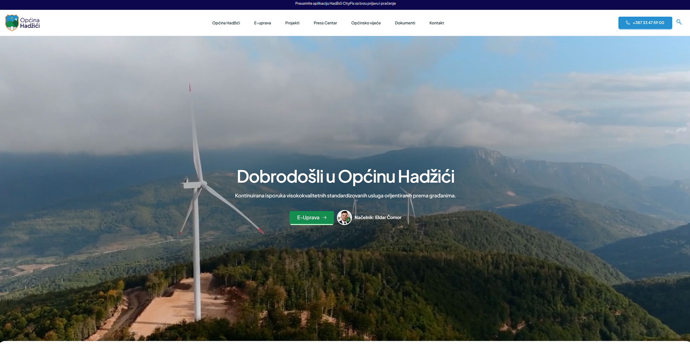Click the Načelnik: Eldar Čomor link
The height and width of the screenshot is (350, 690).
[378, 218]
